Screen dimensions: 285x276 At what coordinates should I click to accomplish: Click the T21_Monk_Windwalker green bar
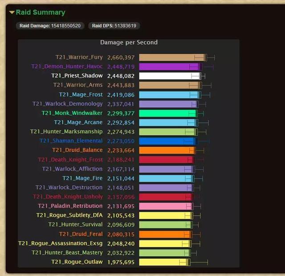coord(167,114)
